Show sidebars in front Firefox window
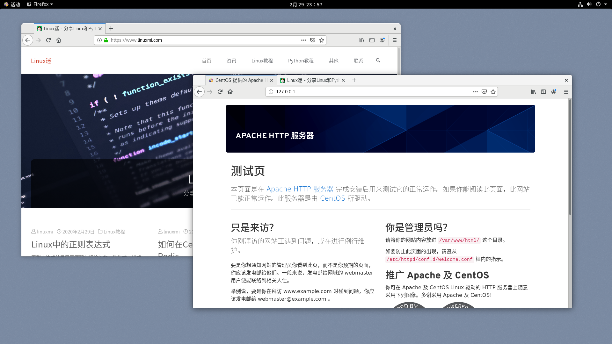 pyautogui.click(x=543, y=92)
